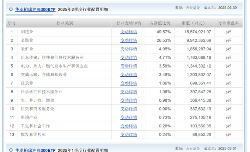The height and width of the screenshot is (152, 250).
Task: Click P/E icon for 交通运输、仓储和邮政业
Action: coord(228,75)
